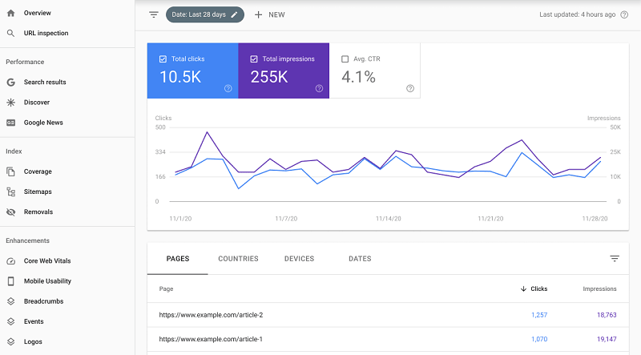Click help icon in Total clicks card

tap(228, 88)
